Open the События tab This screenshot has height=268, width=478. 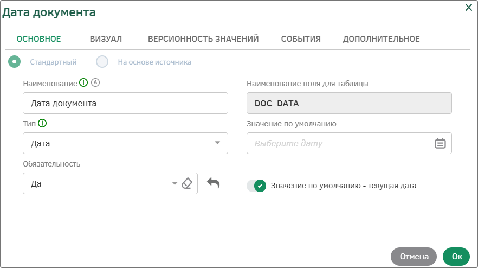[301, 39]
